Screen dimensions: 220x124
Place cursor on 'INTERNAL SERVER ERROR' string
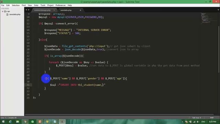point(93,30)
